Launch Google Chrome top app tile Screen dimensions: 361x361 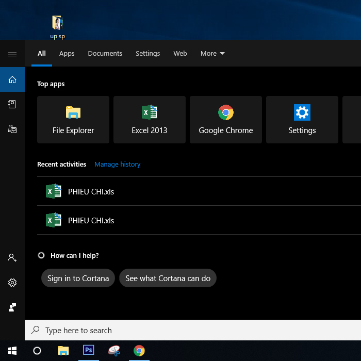tap(226, 120)
